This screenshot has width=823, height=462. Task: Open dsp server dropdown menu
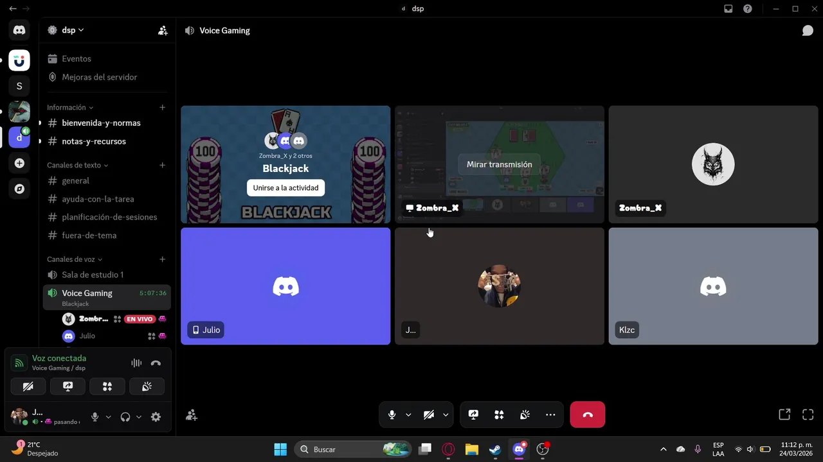pyautogui.click(x=73, y=30)
